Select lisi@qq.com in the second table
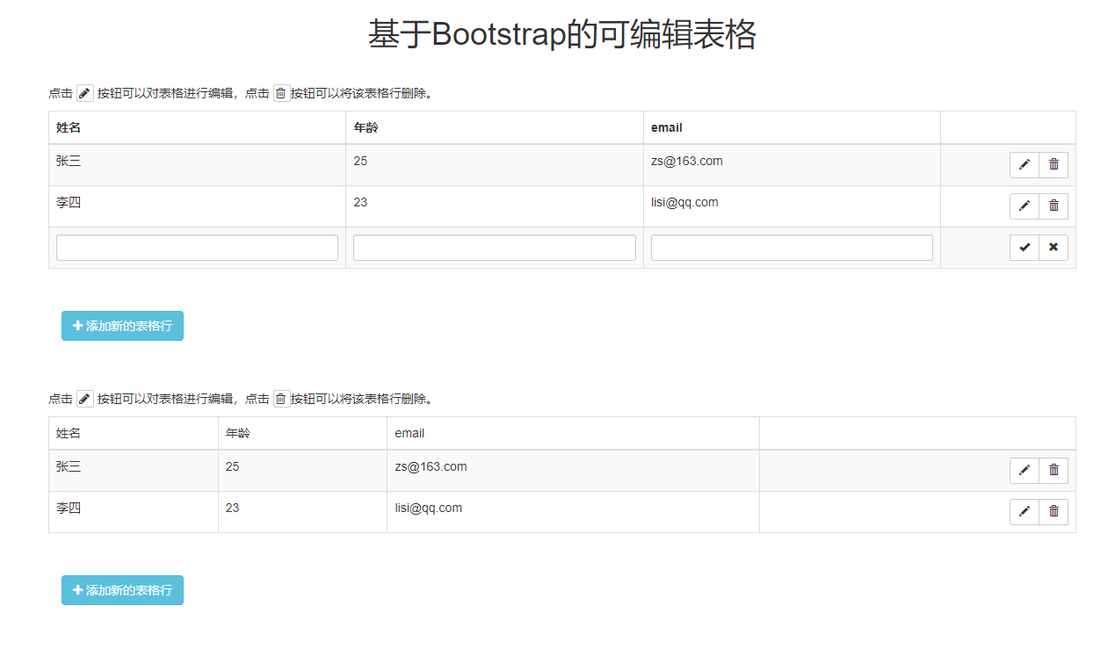Image resolution: width=1115 pixels, height=671 pixels. 429,508
